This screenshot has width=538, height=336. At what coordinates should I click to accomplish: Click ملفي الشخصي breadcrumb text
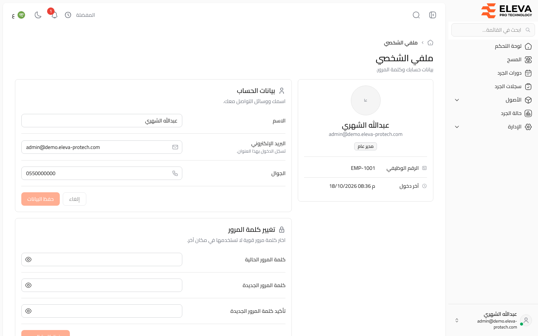401,43
